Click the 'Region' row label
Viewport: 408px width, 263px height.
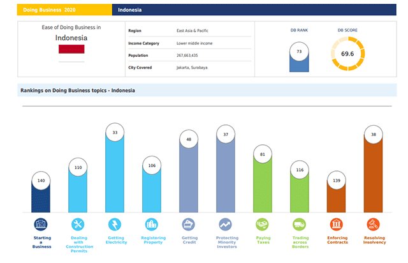pos(135,31)
